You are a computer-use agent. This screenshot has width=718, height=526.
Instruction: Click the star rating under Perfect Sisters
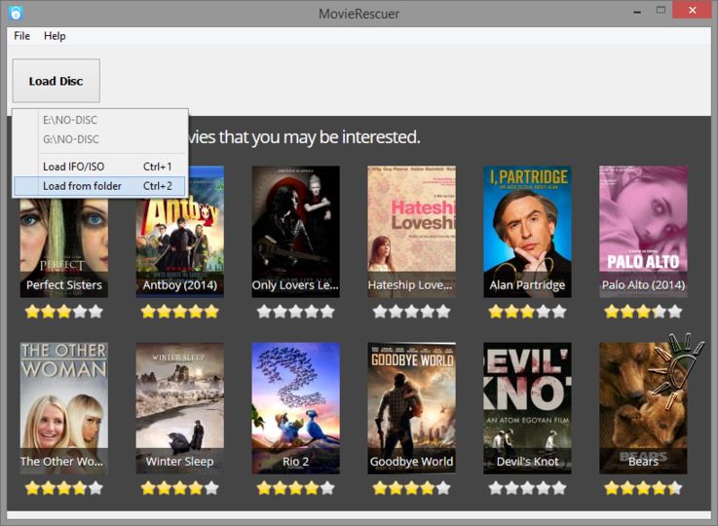[64, 312]
